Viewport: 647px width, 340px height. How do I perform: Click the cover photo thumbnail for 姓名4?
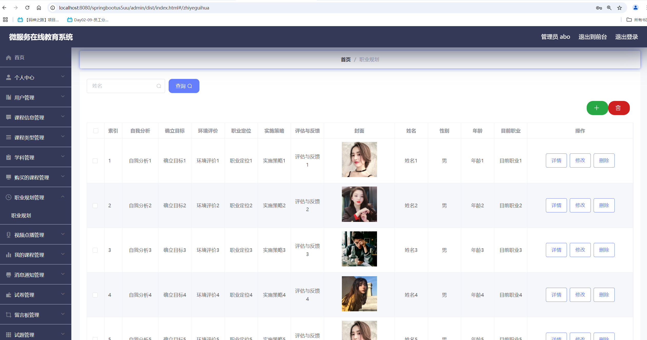[x=359, y=294]
